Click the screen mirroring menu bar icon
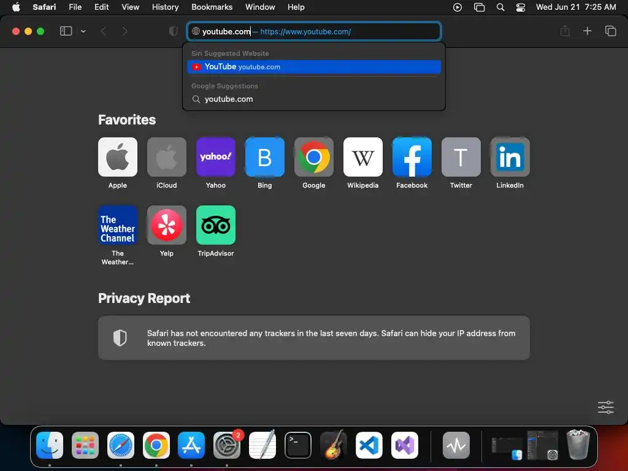Screen dimensions: 628x471 [x=479, y=7]
